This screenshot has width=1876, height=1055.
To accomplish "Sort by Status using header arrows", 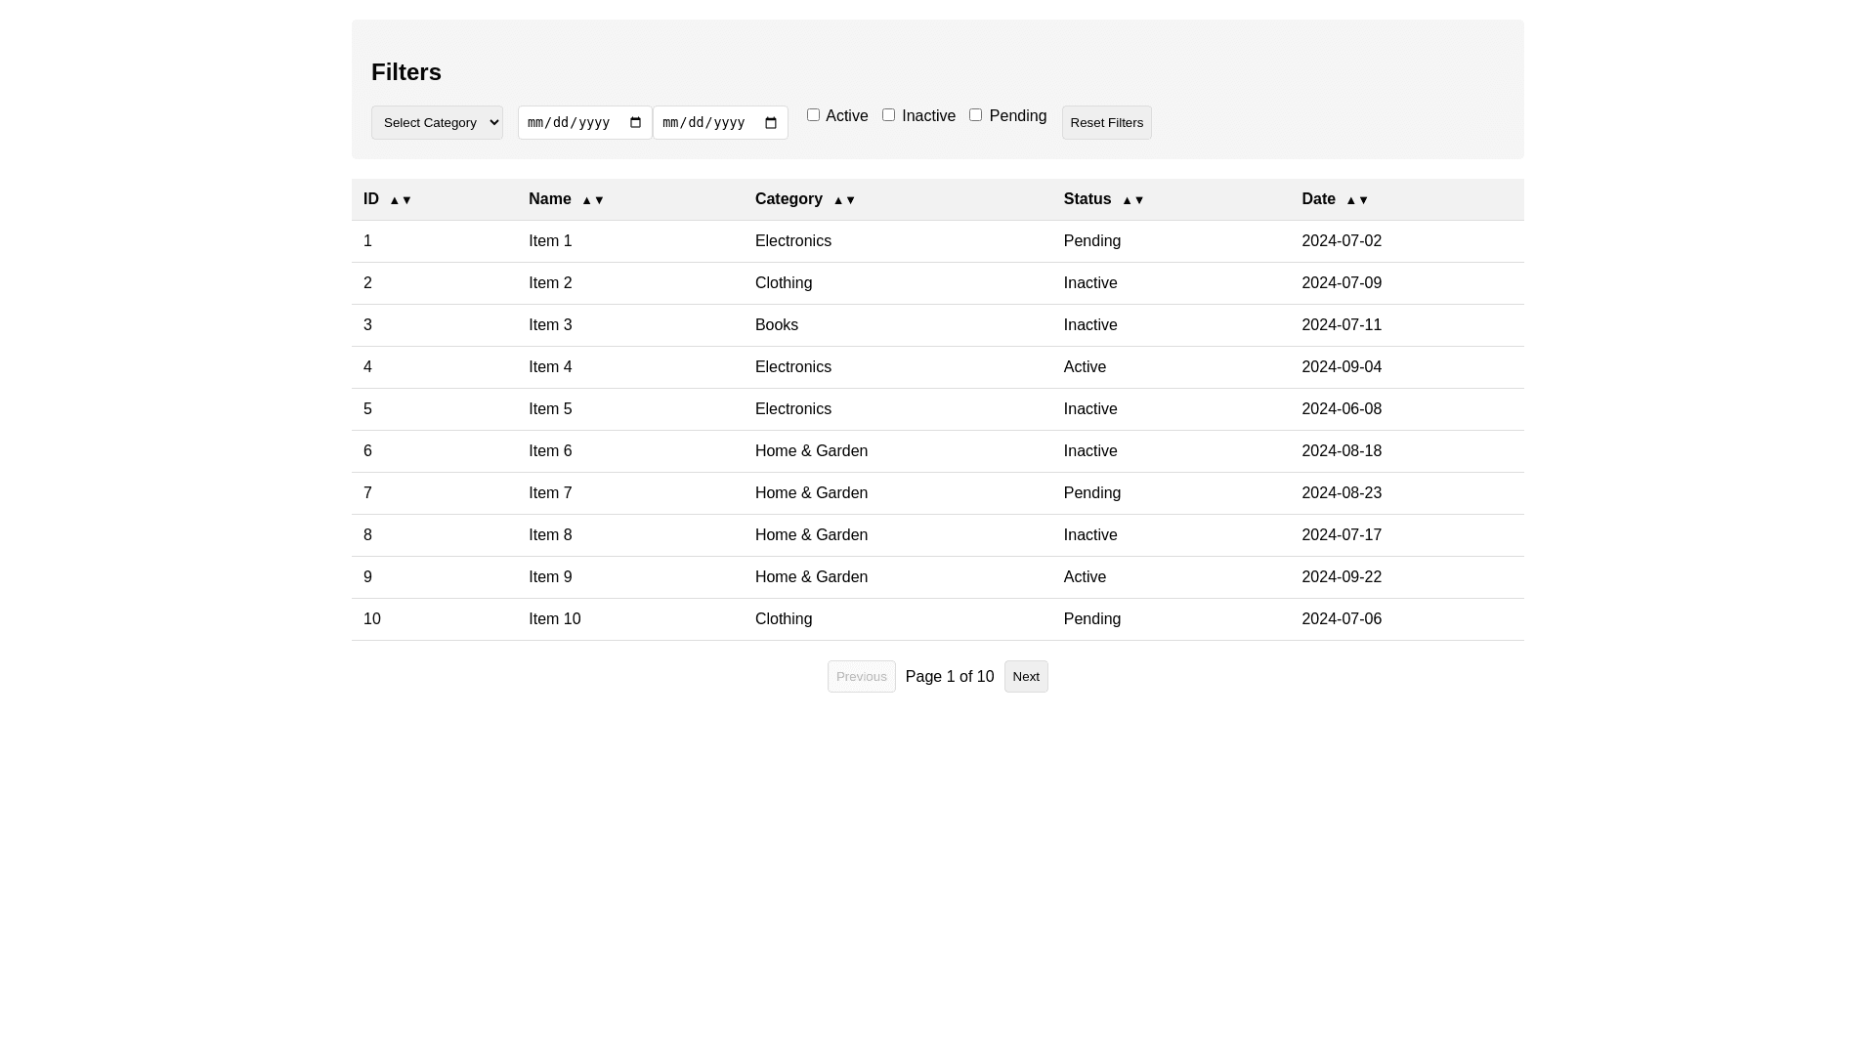I will tap(1132, 200).
